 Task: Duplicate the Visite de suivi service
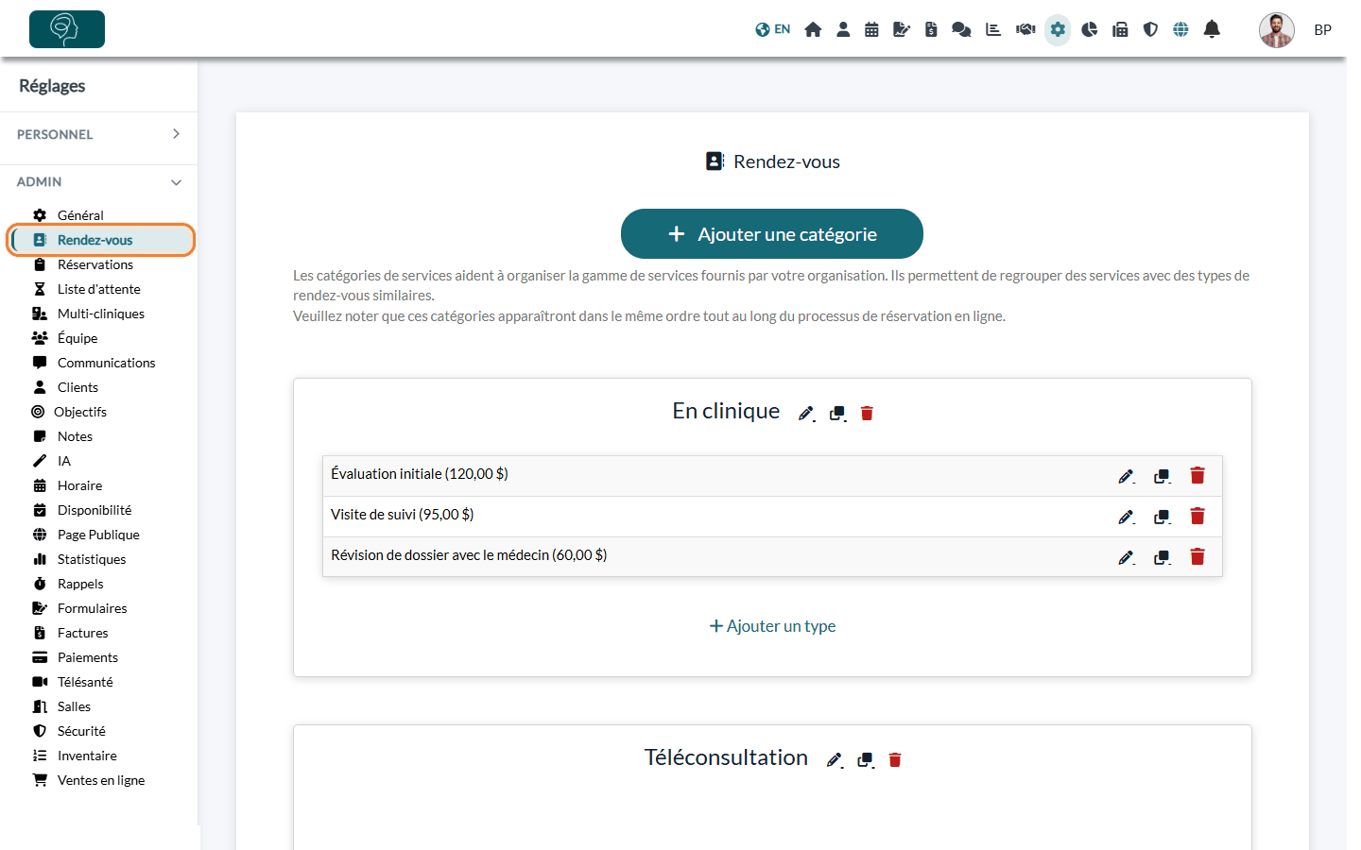point(1163,517)
